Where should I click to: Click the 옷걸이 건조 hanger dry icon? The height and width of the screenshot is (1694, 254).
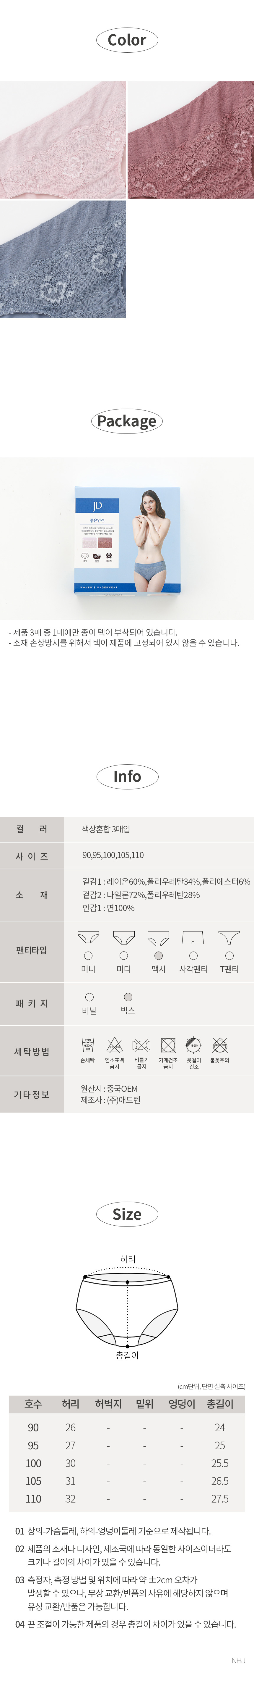(194, 1044)
